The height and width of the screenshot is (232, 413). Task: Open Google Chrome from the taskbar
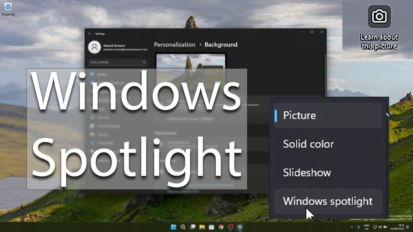pyautogui.click(x=221, y=227)
